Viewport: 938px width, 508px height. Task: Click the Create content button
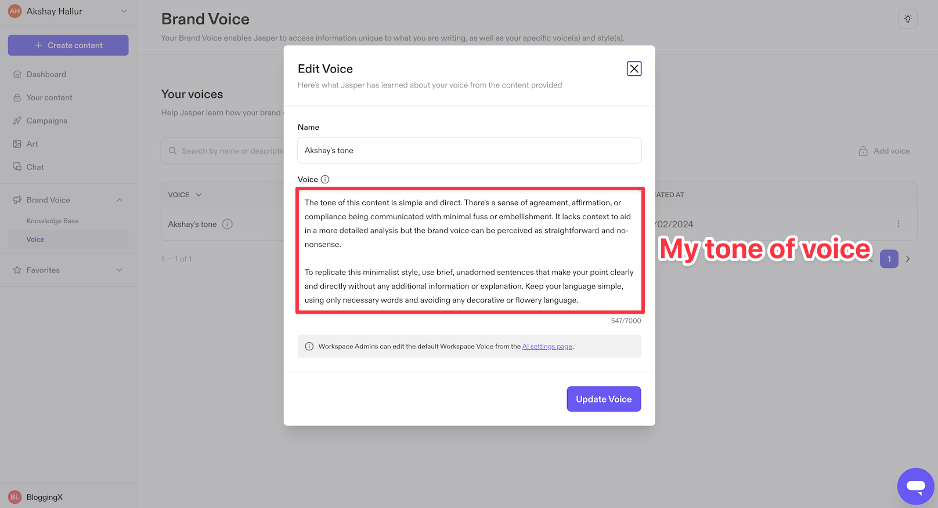click(68, 45)
